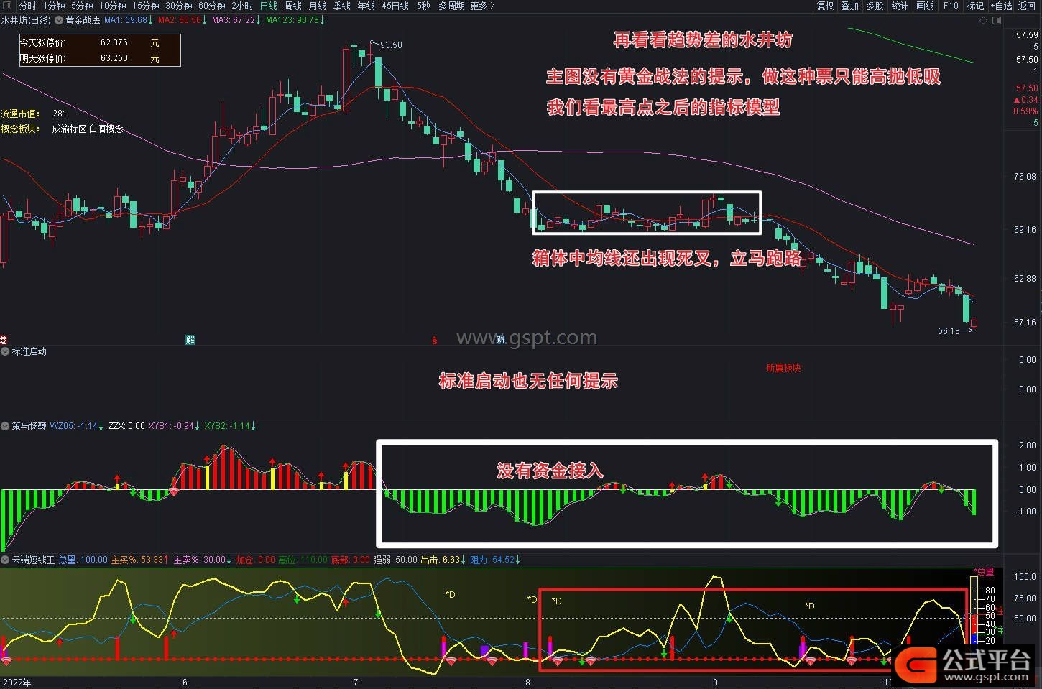Click the 主卖%: 30.00 indicator value
The image size is (1042, 689).
[x=203, y=560]
